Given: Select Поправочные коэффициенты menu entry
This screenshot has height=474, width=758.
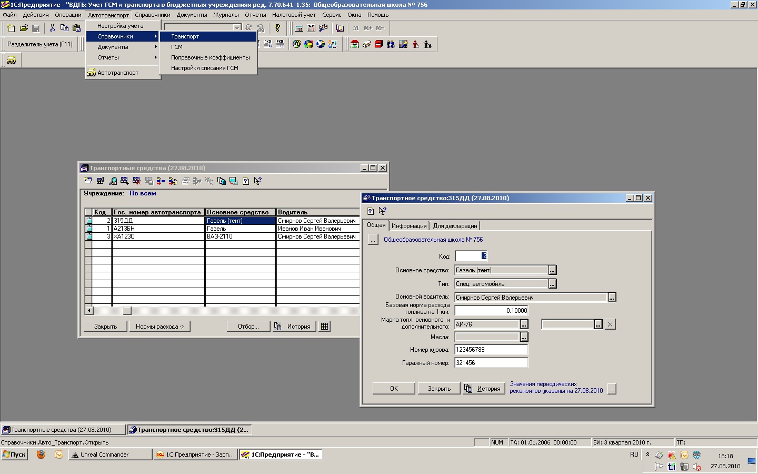Looking at the screenshot, I should (208, 57).
